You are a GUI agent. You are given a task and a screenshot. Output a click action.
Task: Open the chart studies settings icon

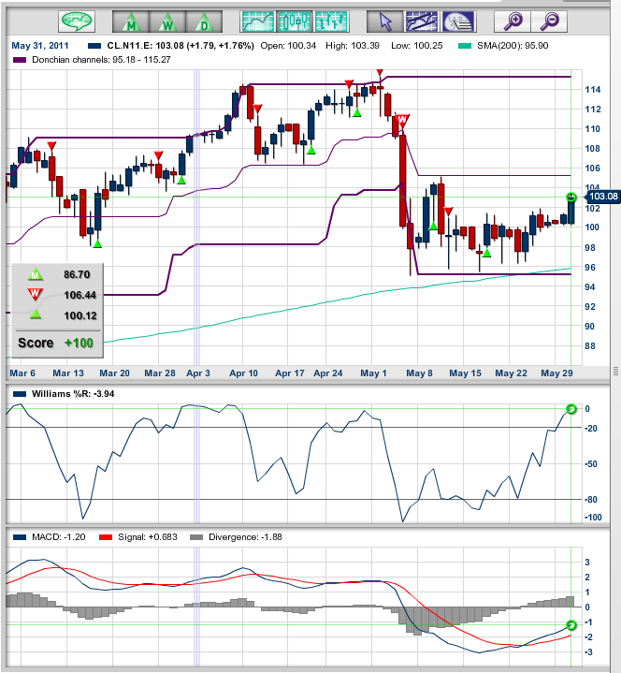click(x=457, y=20)
